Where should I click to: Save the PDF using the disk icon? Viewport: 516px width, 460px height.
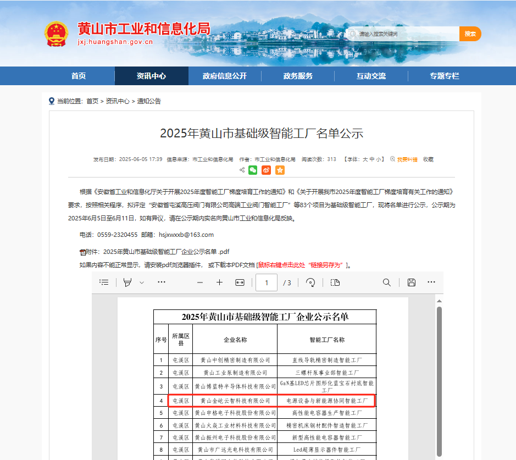411,282
